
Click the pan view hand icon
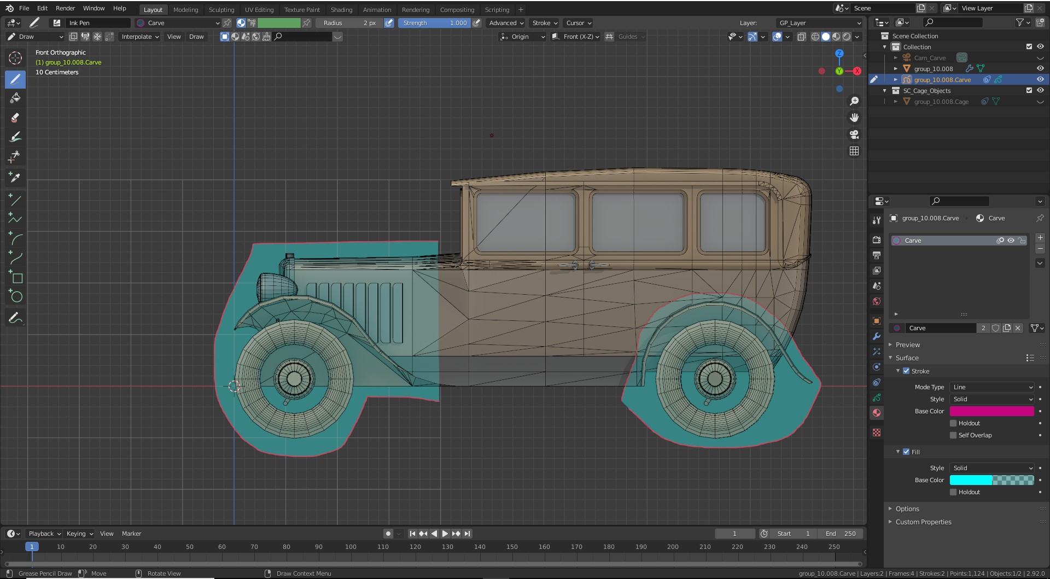854,118
